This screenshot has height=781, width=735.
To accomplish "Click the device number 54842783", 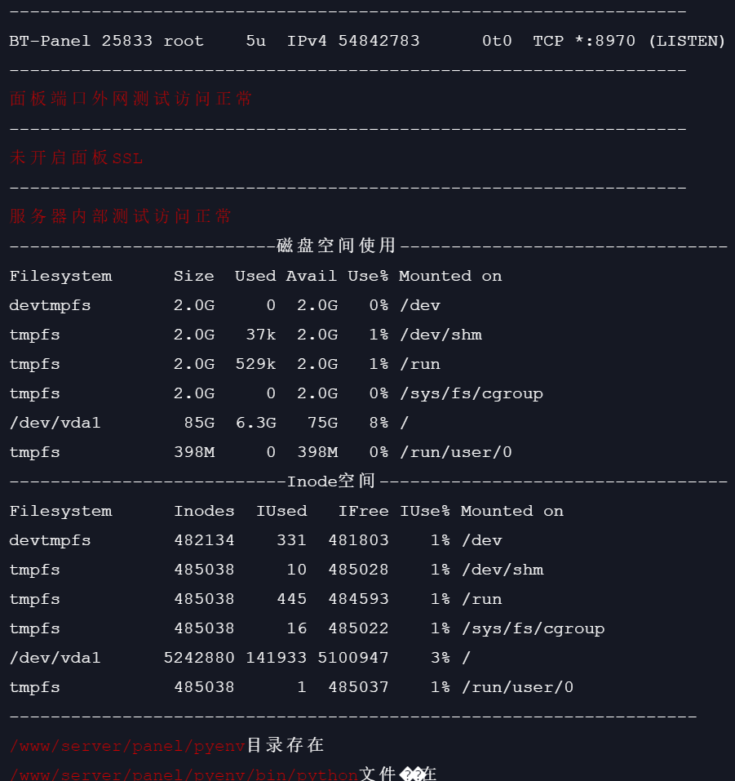I will pos(379,41).
